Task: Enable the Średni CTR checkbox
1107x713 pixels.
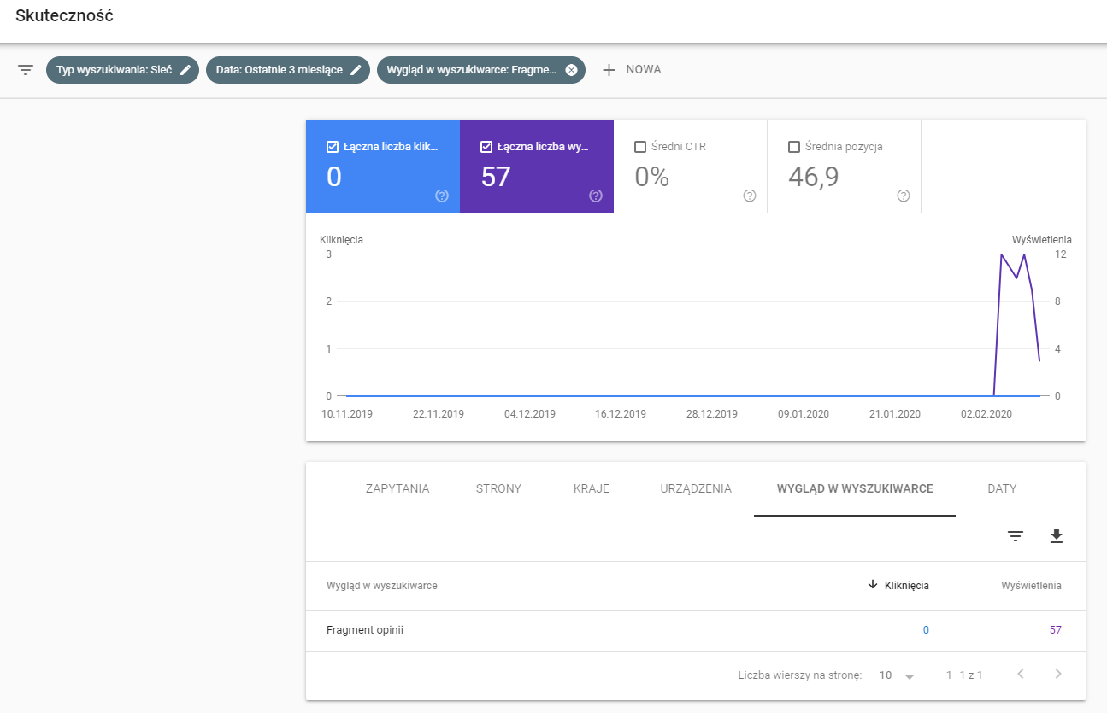Action: (640, 147)
